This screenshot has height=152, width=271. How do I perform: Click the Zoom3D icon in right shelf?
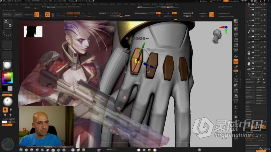coord(236,91)
